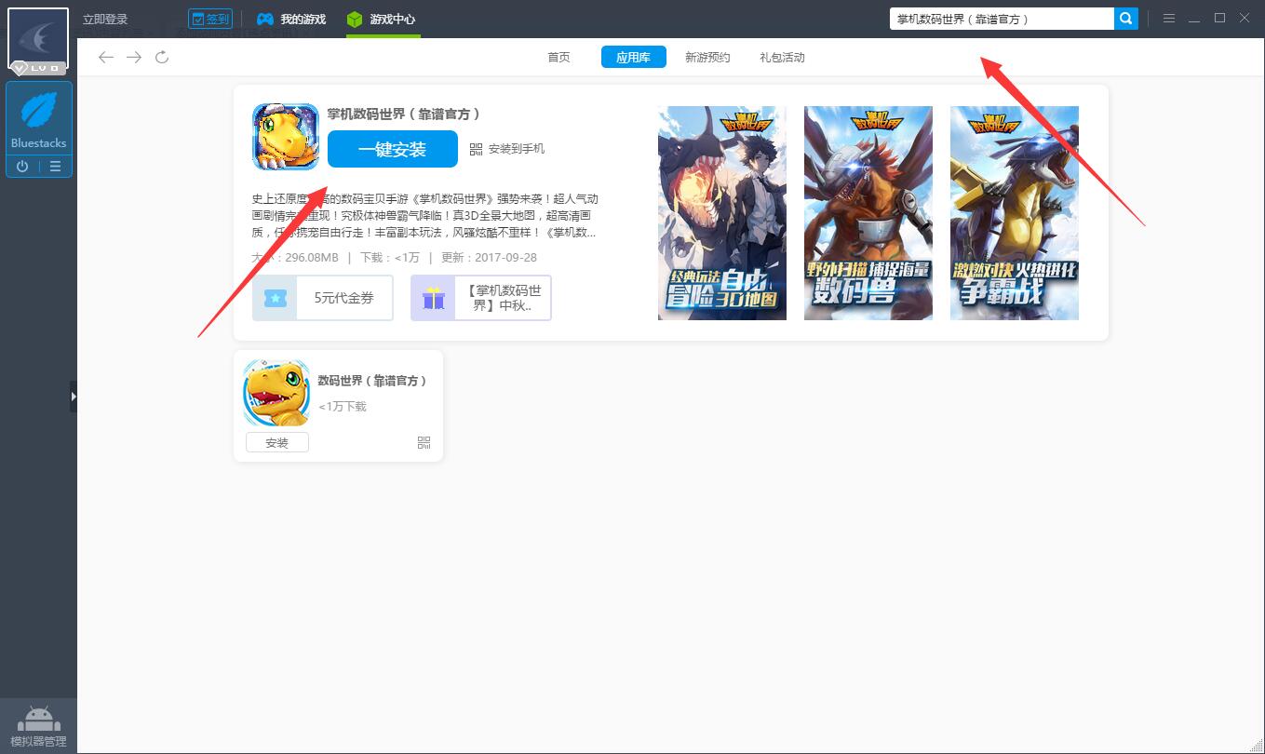Refresh the page with reload icon

pyautogui.click(x=162, y=58)
